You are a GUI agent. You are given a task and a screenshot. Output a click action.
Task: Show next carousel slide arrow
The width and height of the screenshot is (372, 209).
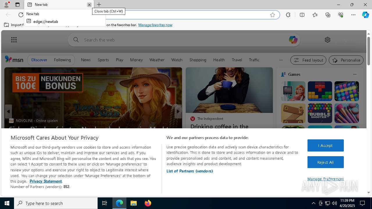click(178, 111)
